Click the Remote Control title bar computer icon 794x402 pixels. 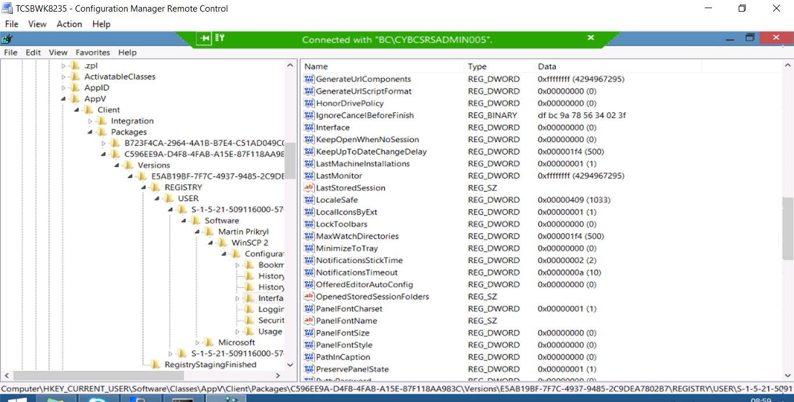8,9
